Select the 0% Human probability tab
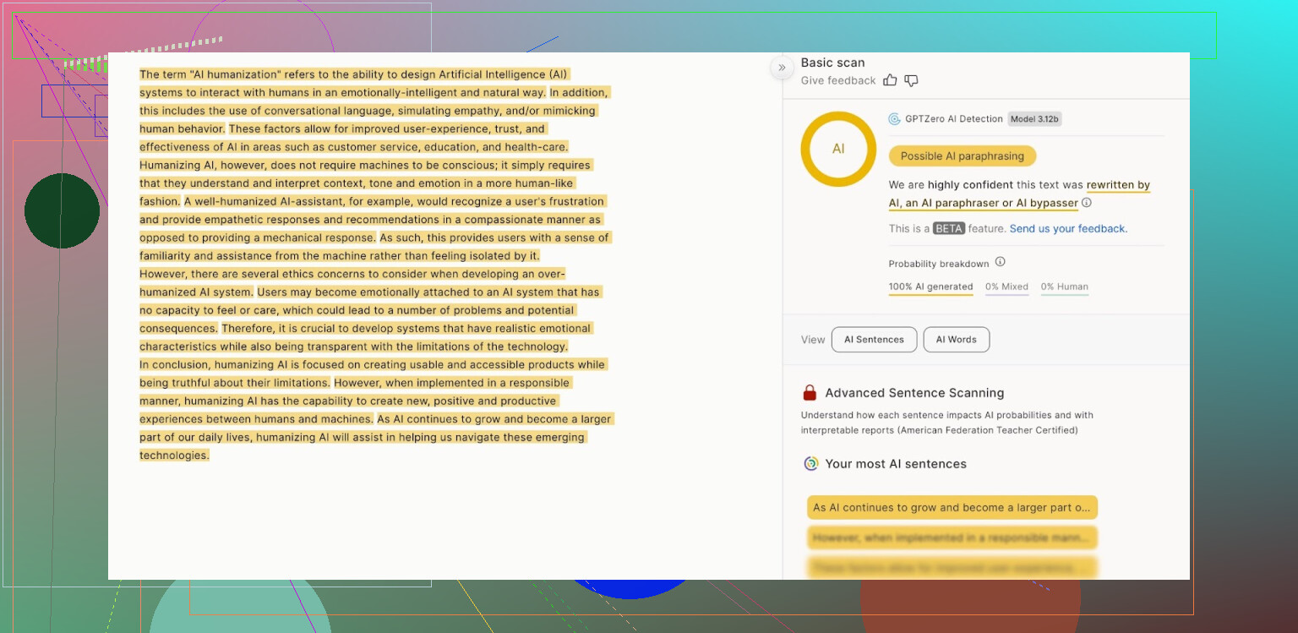Image resolution: width=1298 pixels, height=633 pixels. point(1064,286)
